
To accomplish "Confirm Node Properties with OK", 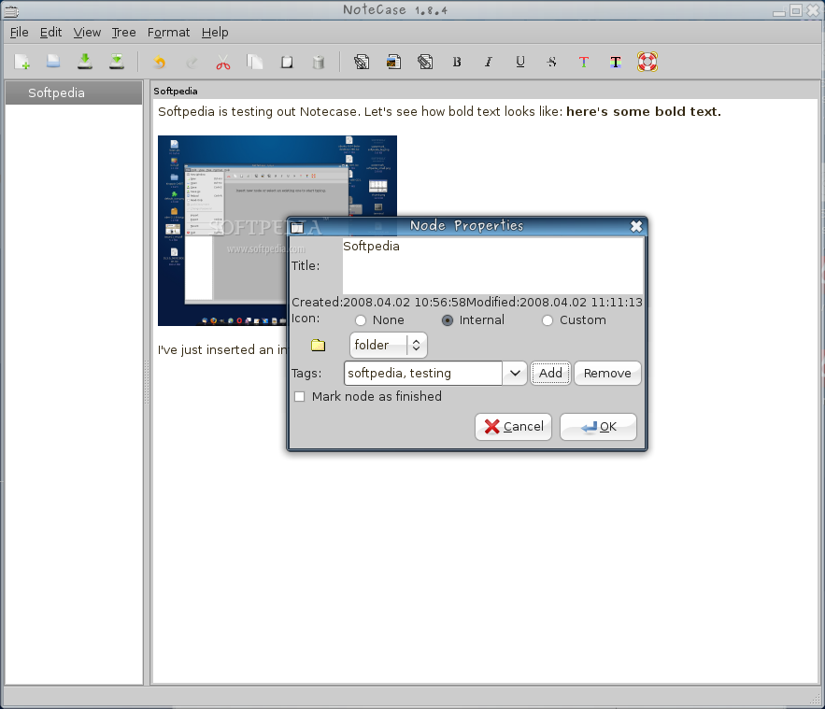I will click(x=598, y=427).
